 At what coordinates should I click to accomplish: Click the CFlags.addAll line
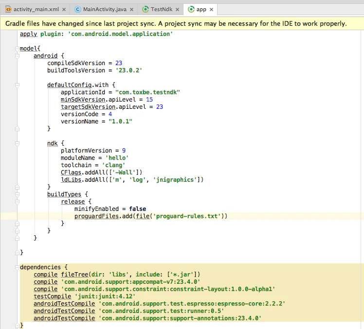point(101,172)
